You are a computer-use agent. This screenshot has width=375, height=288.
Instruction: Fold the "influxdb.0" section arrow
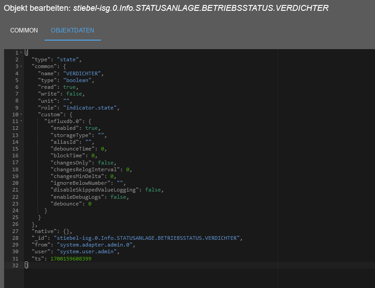click(x=21, y=121)
